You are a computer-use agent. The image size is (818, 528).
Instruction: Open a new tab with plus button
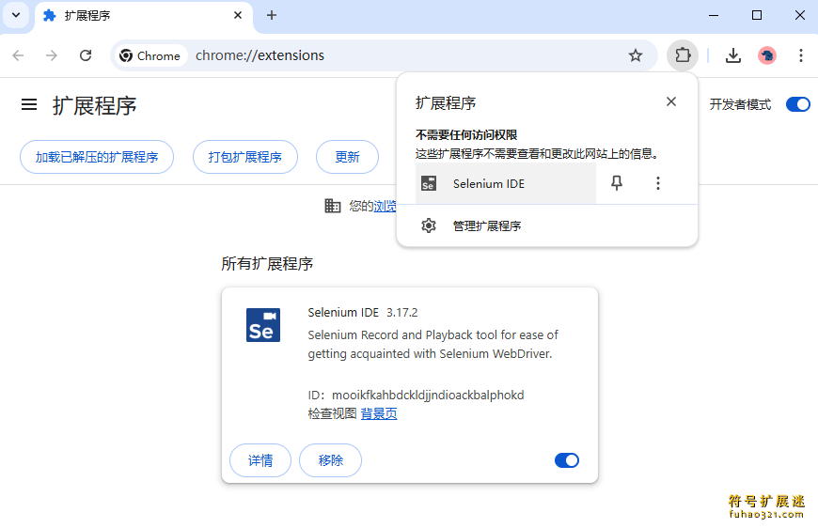click(x=272, y=15)
